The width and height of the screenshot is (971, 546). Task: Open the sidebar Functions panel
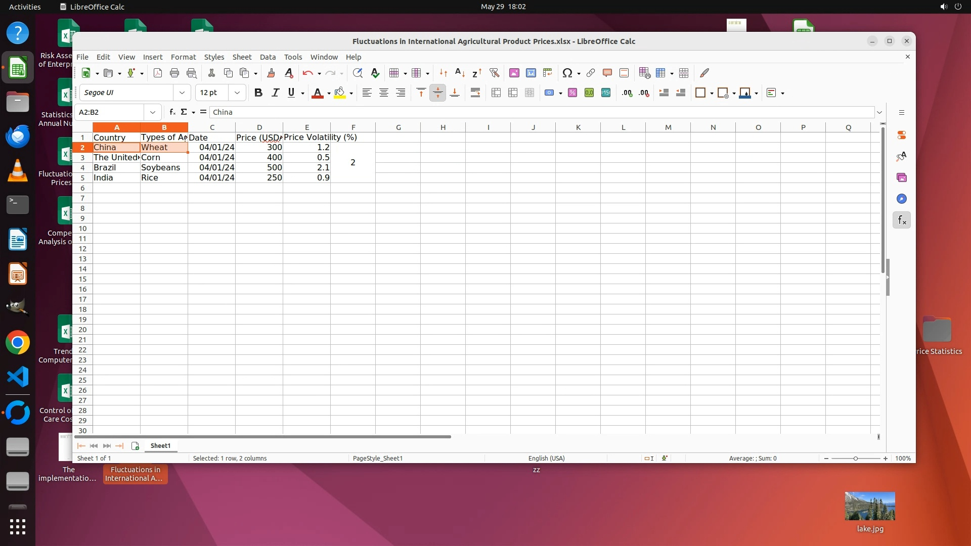click(x=902, y=220)
